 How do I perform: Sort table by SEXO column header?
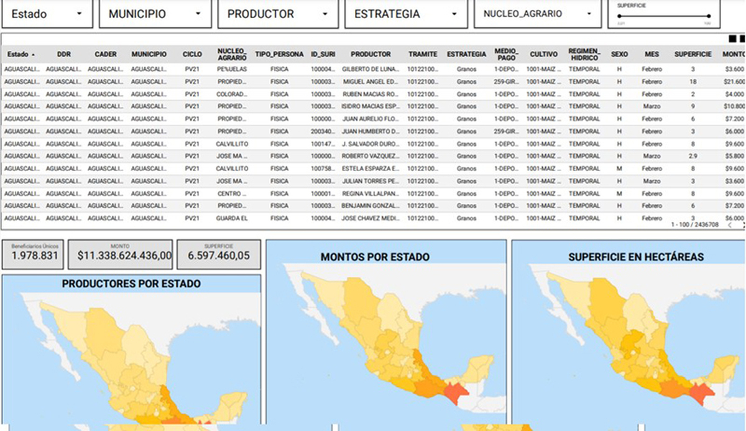click(x=619, y=55)
